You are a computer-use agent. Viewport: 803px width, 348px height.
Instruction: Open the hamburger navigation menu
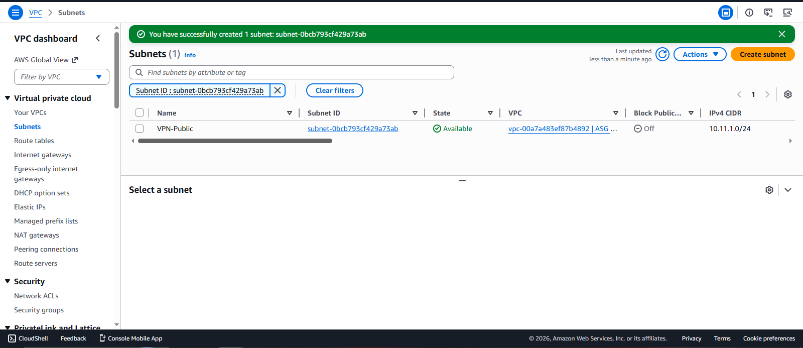pos(16,13)
